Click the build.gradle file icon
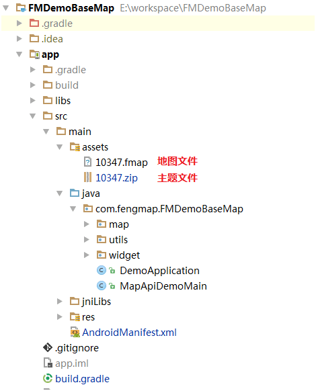316x391 pixels. coord(48,378)
